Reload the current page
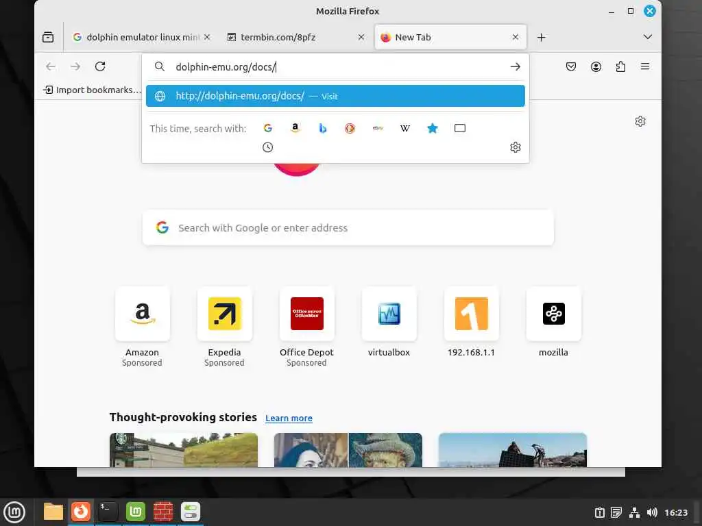Viewport: 702px width, 526px height. point(100,66)
